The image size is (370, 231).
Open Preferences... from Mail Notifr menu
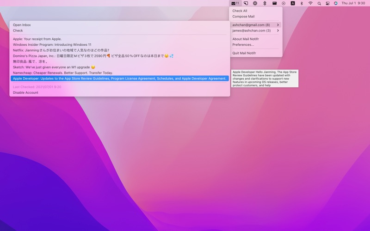click(x=243, y=45)
